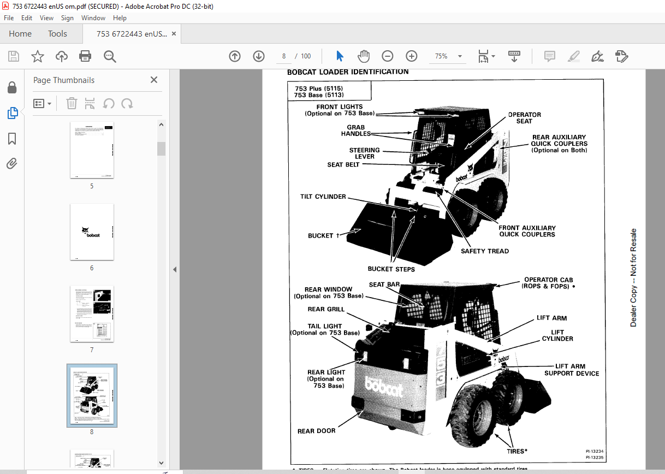Switch to the Tools tab
The image size is (665, 474).
click(x=57, y=34)
